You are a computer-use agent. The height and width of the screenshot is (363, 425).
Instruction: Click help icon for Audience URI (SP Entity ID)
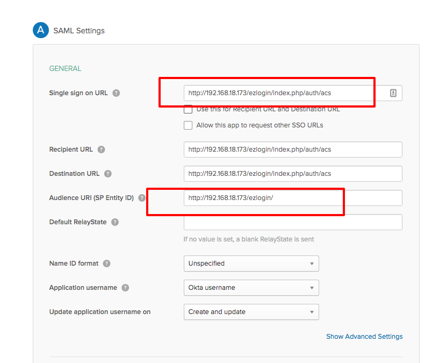coord(142,198)
